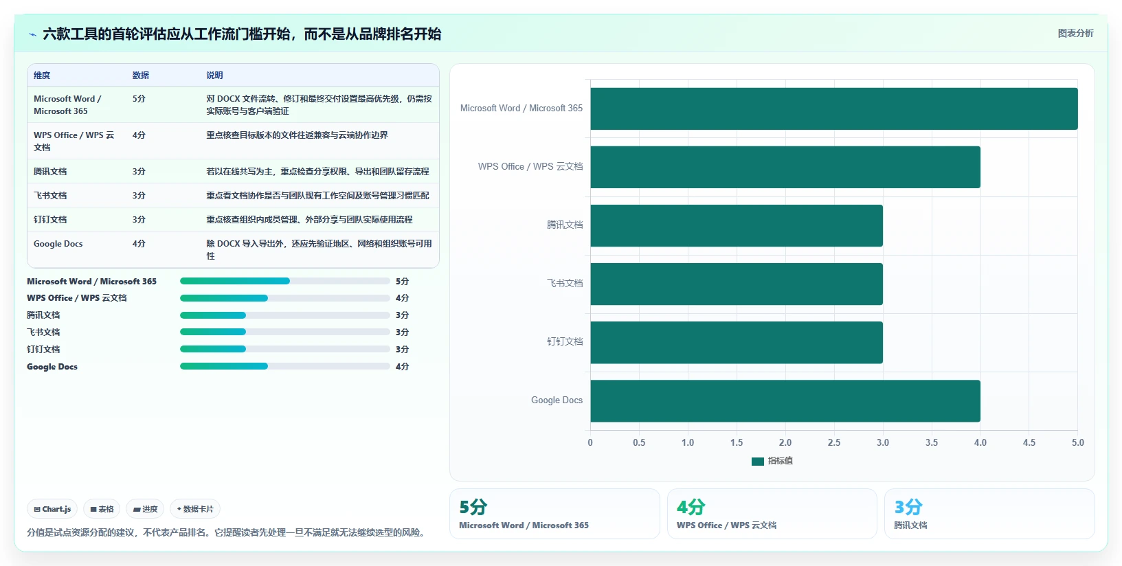Select the Microsoft Word / Microsoft 365 table row
Image resolution: width=1122 pixels, height=566 pixels.
point(233,104)
